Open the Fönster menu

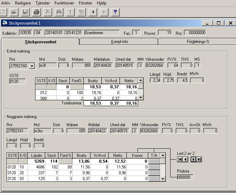tap(85, 3)
